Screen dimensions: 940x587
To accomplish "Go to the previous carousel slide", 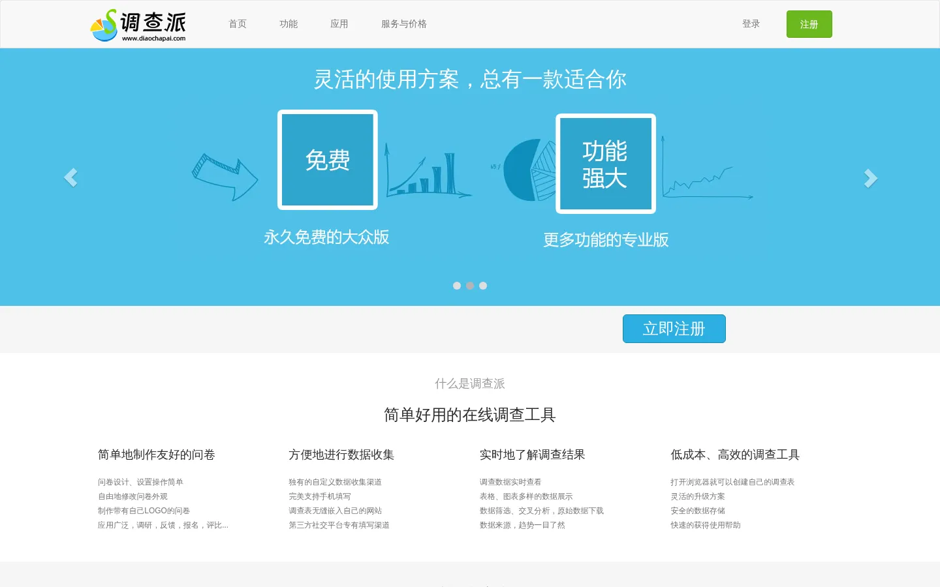I will 70,177.
